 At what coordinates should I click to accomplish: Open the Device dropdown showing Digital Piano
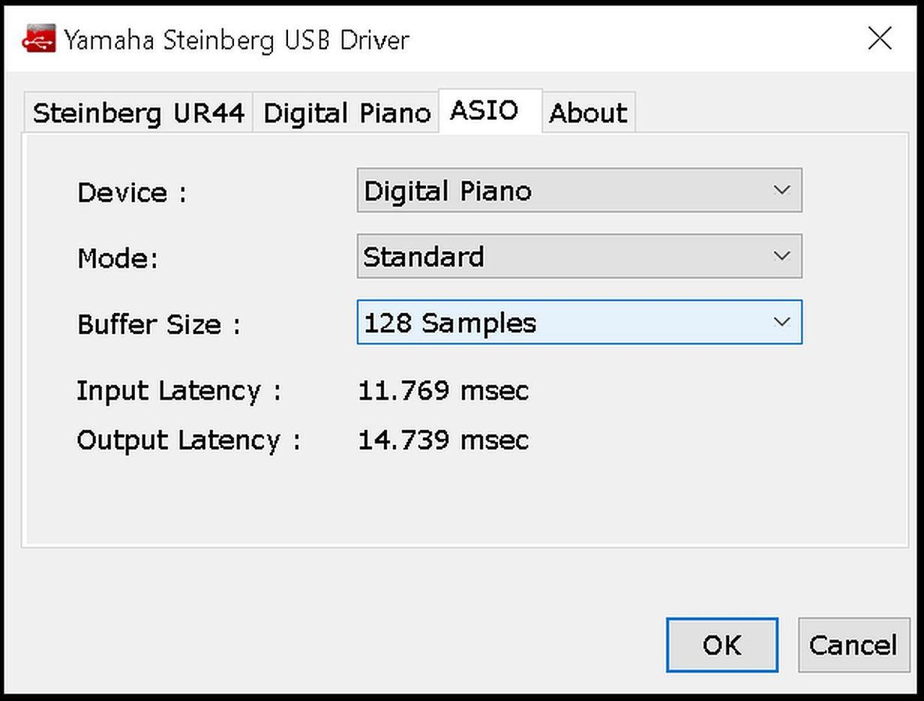[579, 190]
